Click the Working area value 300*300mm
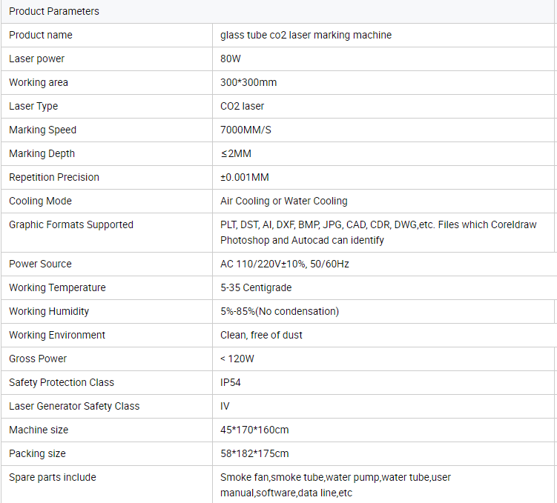 click(x=248, y=82)
